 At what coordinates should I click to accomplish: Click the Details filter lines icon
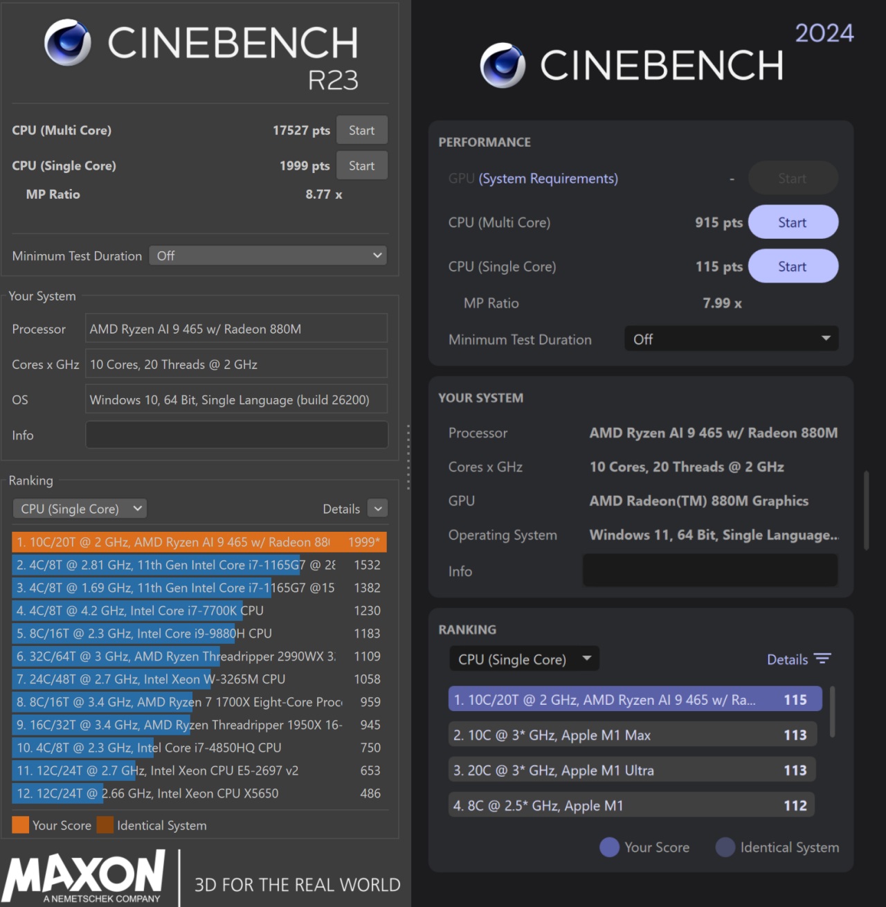822,658
